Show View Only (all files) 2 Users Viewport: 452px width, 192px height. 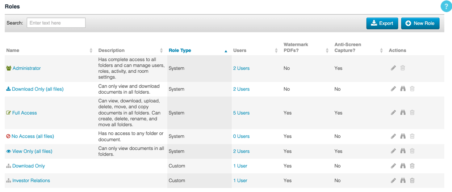click(241, 151)
